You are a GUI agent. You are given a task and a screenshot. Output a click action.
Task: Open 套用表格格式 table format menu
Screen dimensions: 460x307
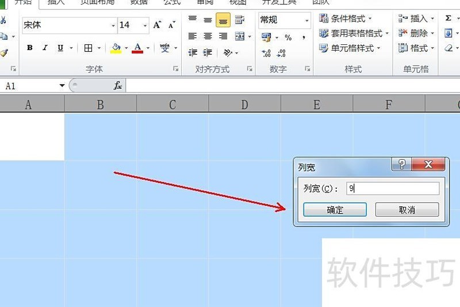pyautogui.click(x=354, y=33)
